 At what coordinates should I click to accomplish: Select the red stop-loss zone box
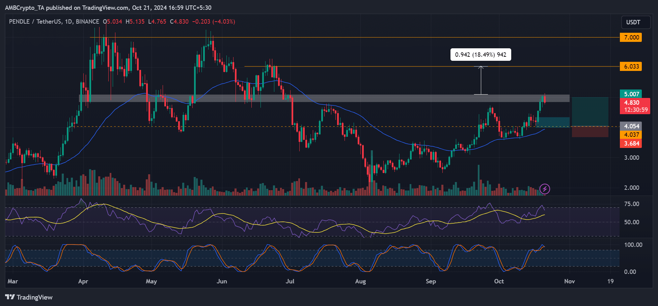[590, 132]
